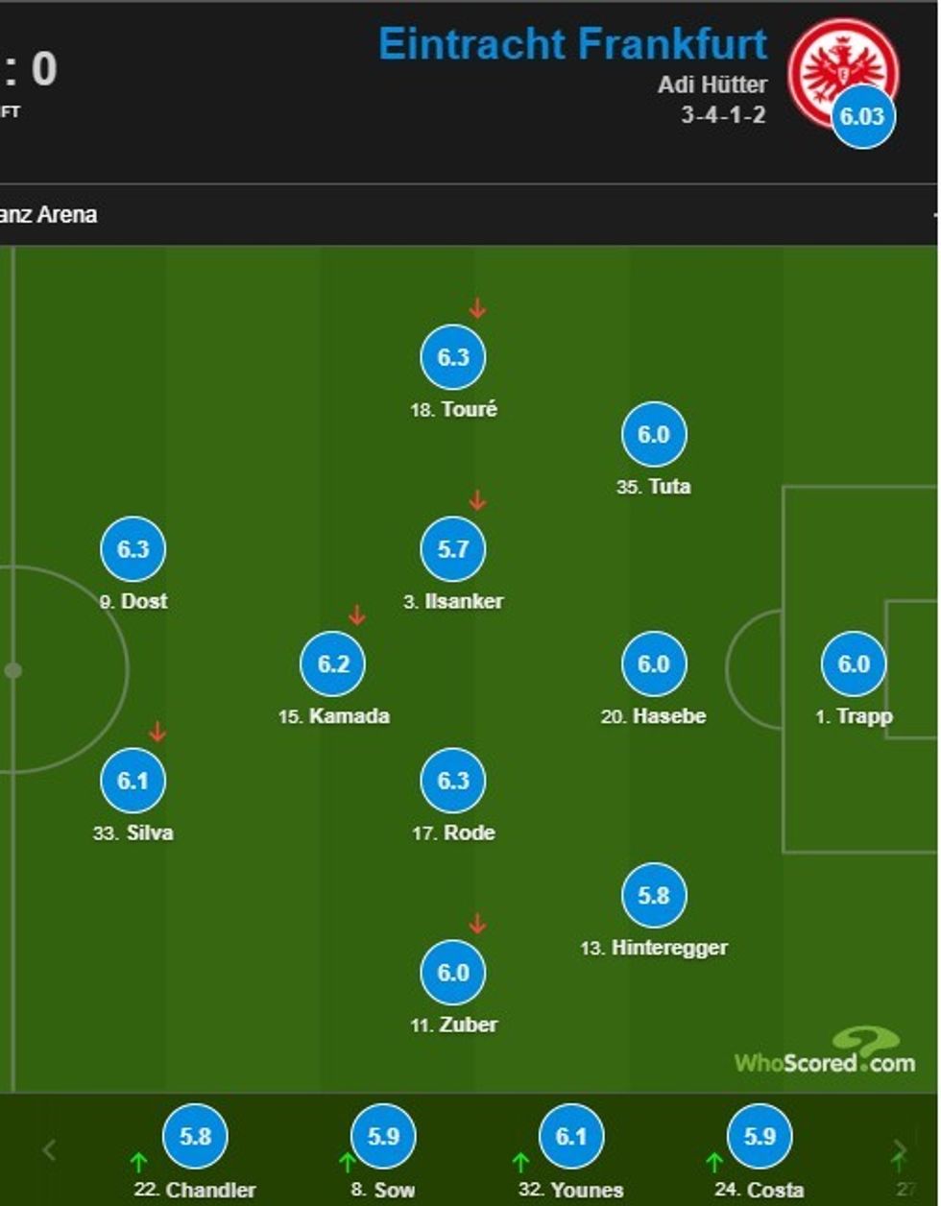
Task: Open Hasebe's player rating badge
Action: [x=653, y=663]
